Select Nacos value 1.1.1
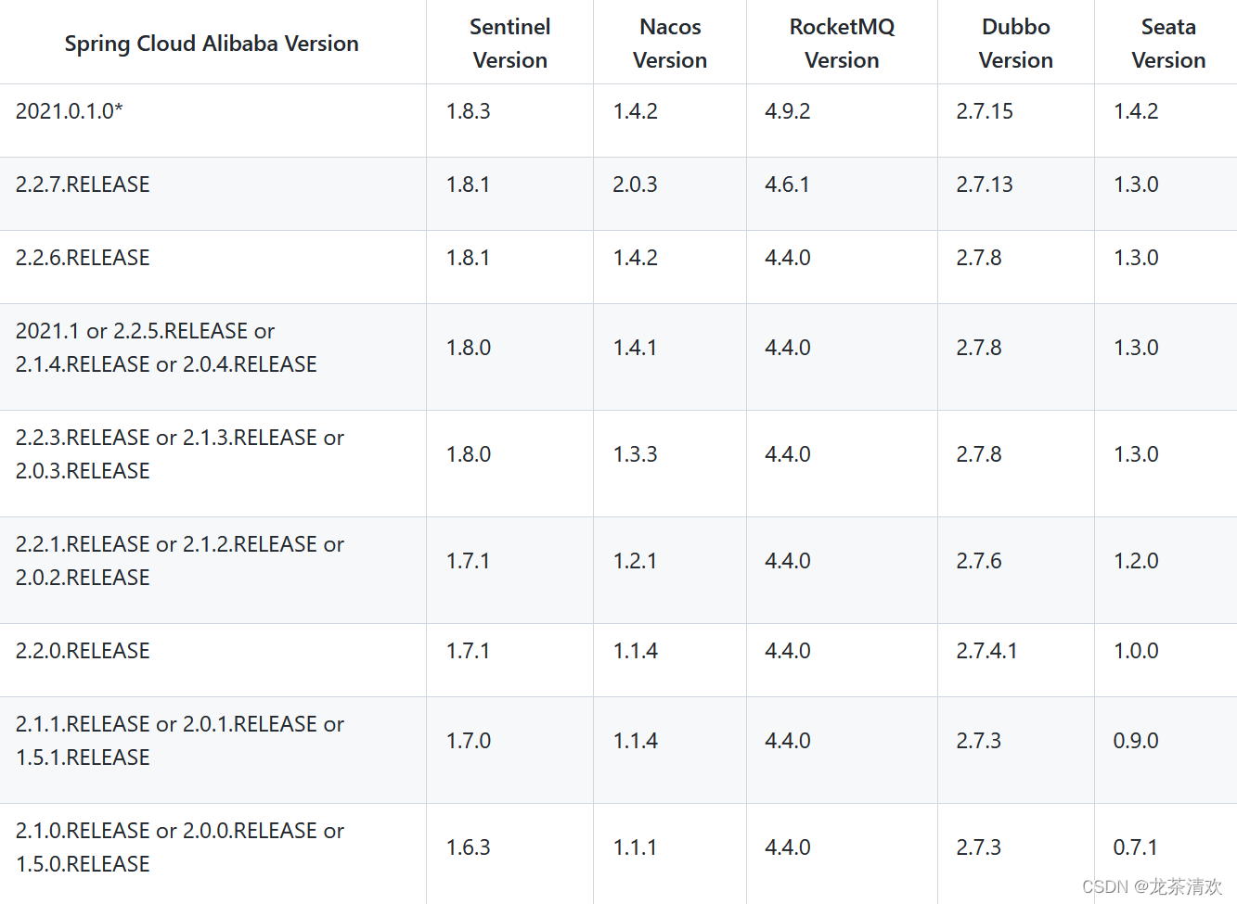1237x904 pixels. coord(636,847)
